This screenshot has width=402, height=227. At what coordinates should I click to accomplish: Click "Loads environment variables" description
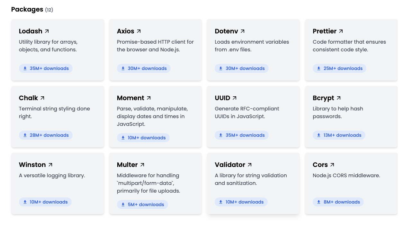coord(252,46)
